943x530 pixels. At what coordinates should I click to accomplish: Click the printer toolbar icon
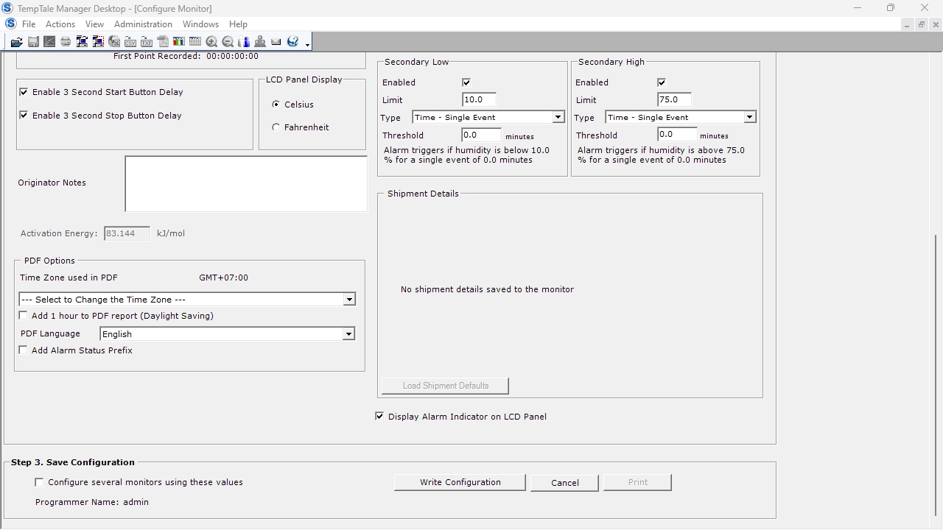[x=66, y=42]
